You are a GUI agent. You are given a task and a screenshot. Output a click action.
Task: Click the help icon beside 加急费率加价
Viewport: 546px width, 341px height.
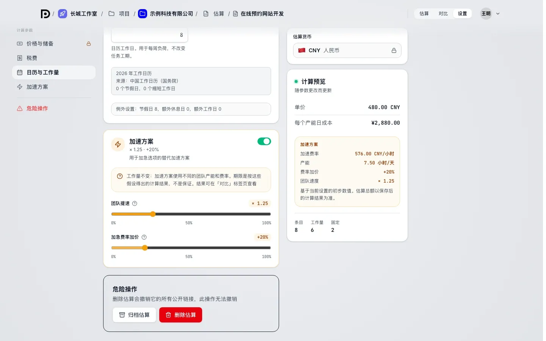click(144, 237)
